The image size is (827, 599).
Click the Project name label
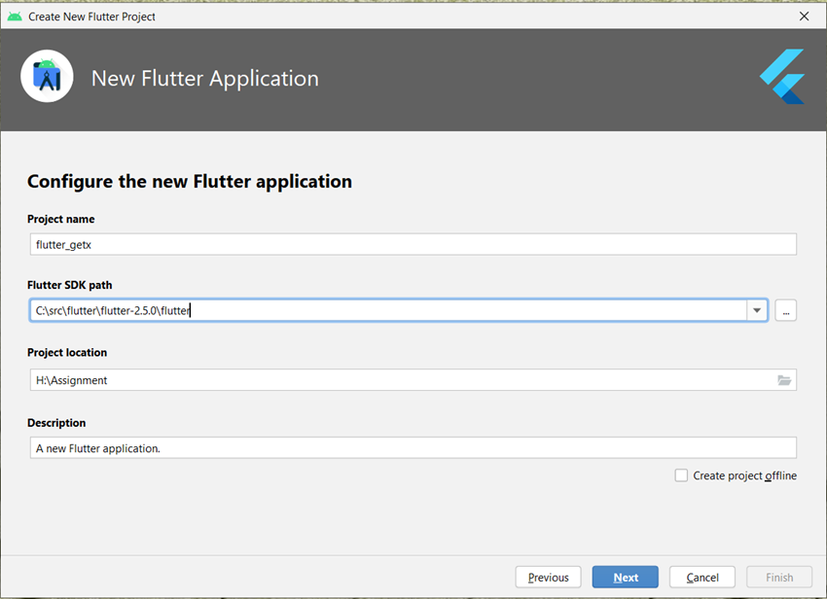point(60,219)
